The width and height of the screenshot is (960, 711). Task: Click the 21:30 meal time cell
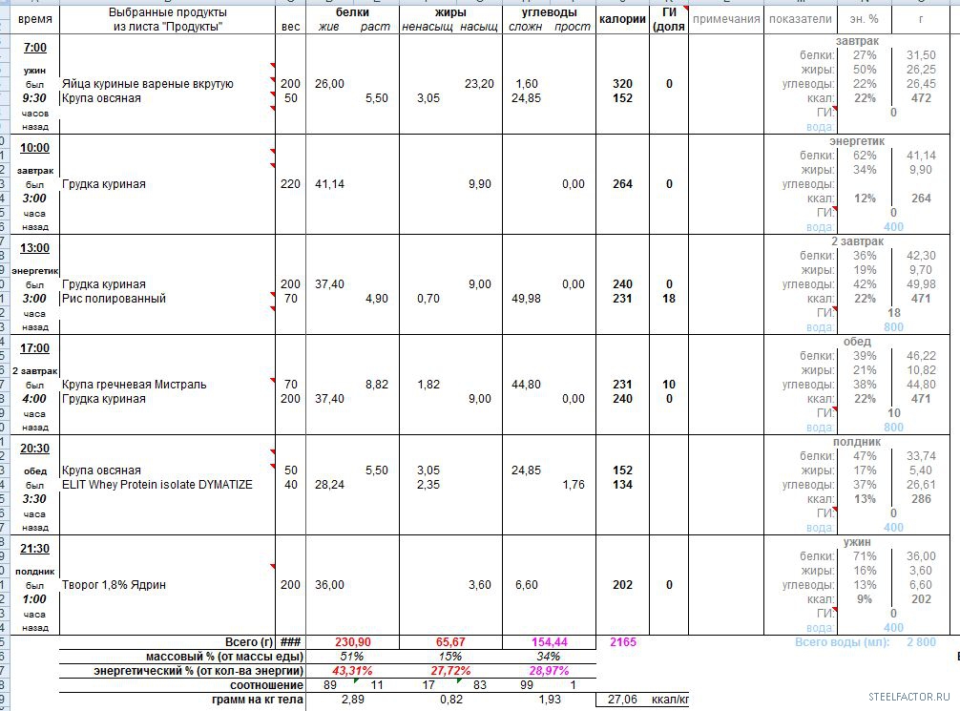(35, 549)
